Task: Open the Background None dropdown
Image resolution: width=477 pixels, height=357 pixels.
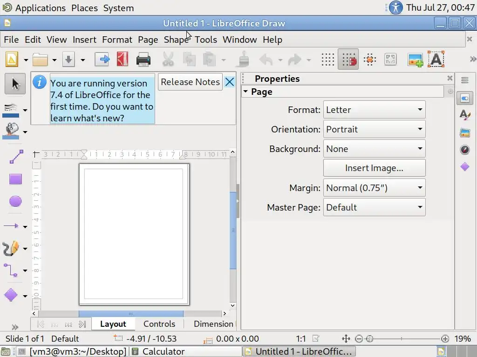Action: click(374, 149)
